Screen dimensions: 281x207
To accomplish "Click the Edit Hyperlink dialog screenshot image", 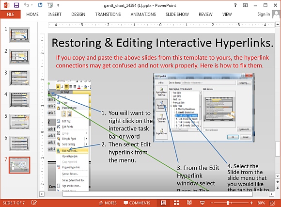I will [203, 108].
